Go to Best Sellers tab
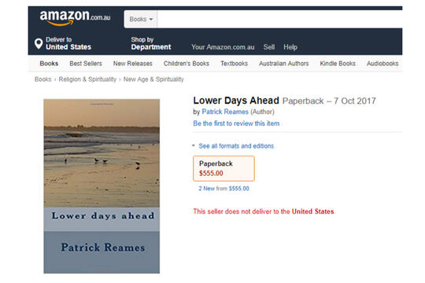 pyautogui.click(x=86, y=64)
